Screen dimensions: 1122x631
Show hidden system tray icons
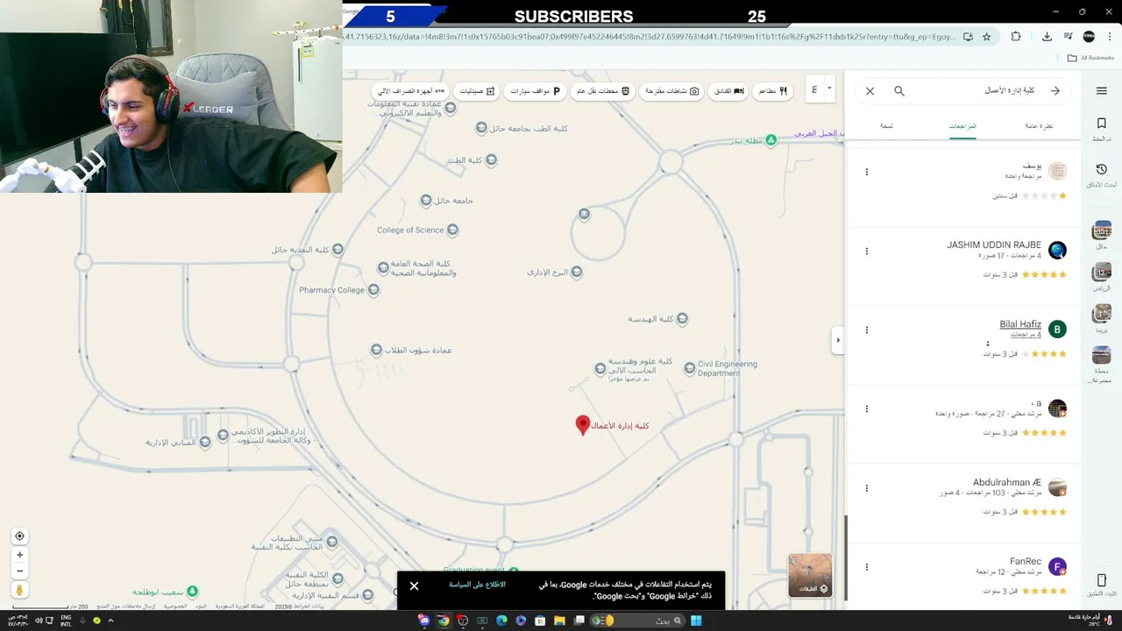[x=110, y=620]
